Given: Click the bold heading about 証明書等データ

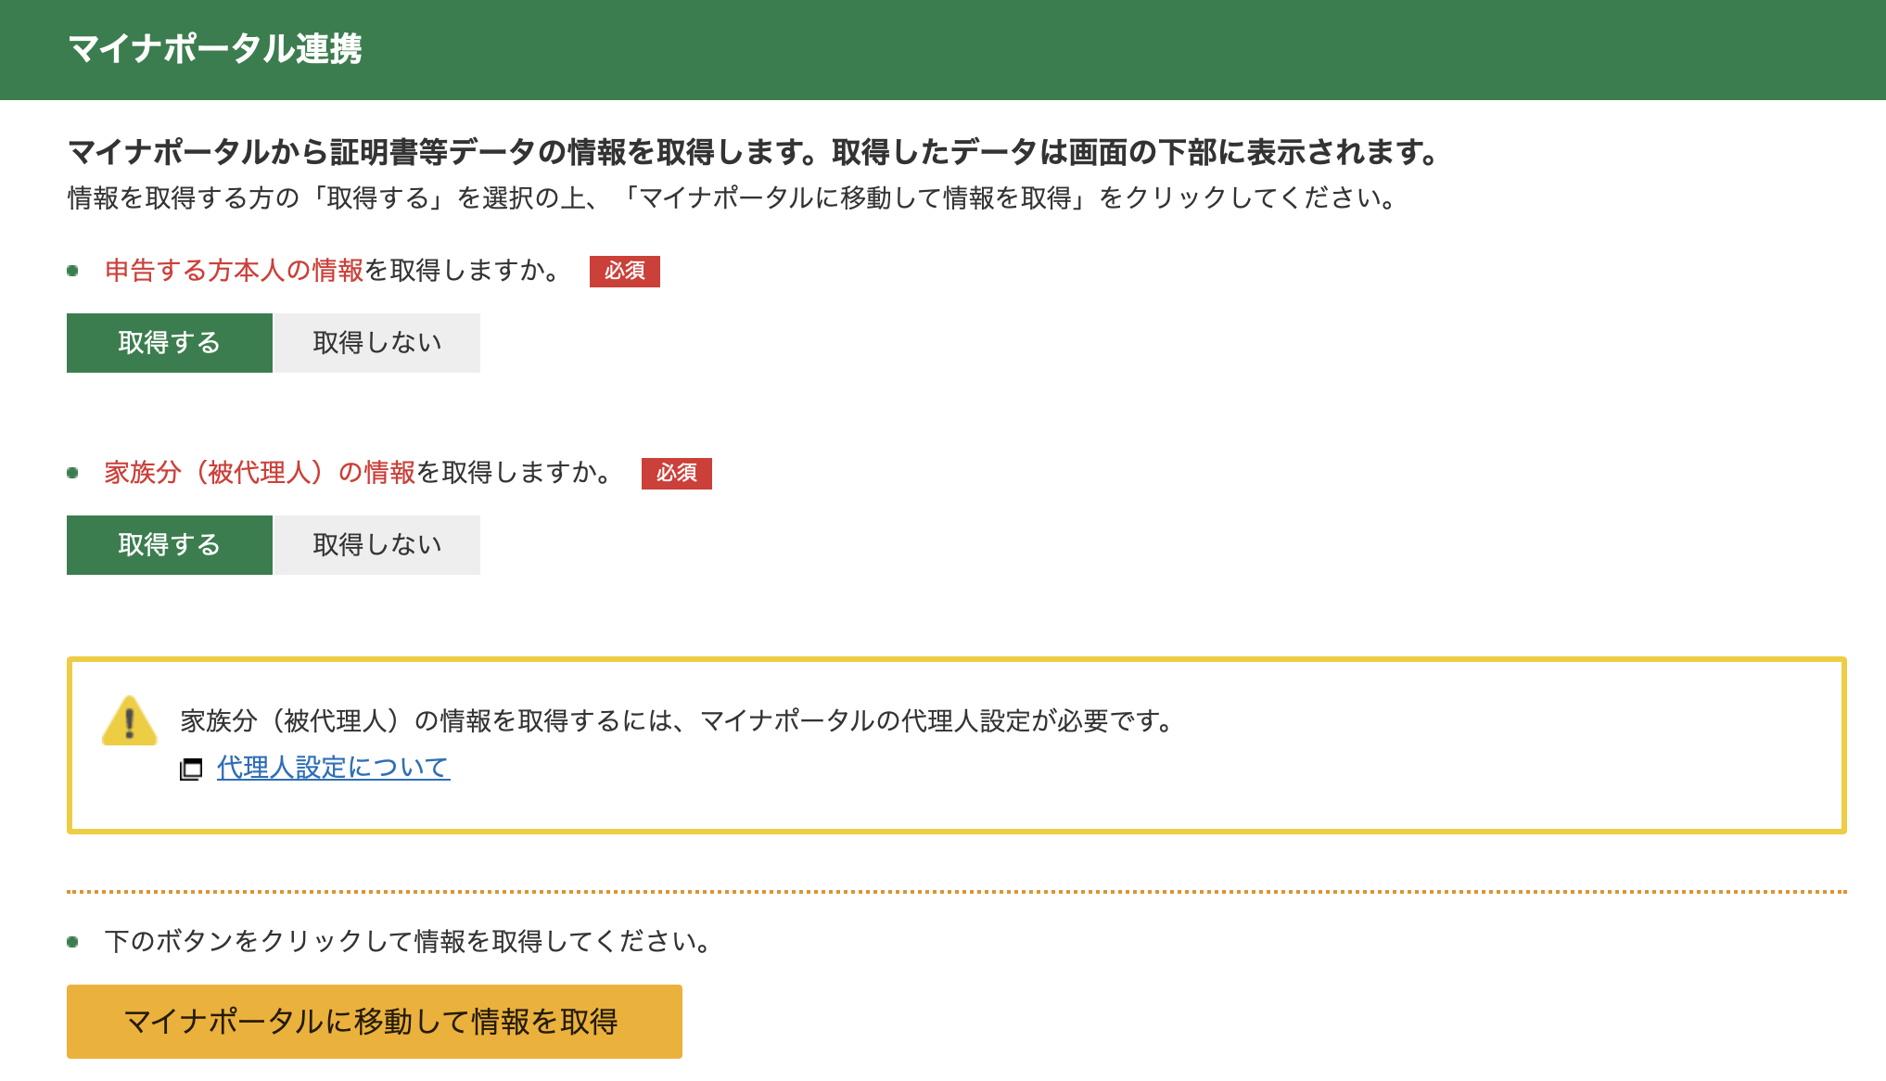Looking at the screenshot, I should pyautogui.click(x=754, y=152).
